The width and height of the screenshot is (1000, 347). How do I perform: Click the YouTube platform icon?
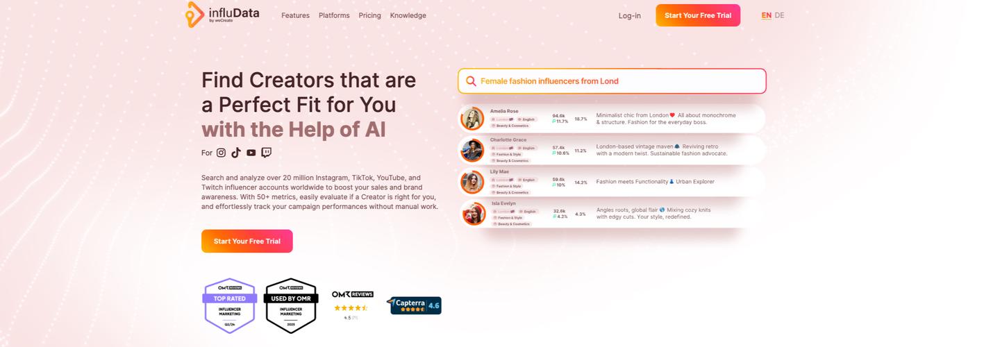click(251, 153)
